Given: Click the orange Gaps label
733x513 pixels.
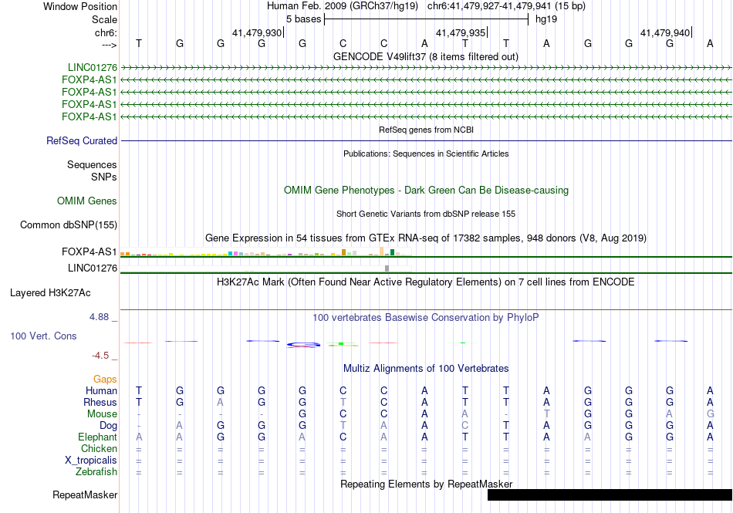Looking at the screenshot, I should [105, 380].
